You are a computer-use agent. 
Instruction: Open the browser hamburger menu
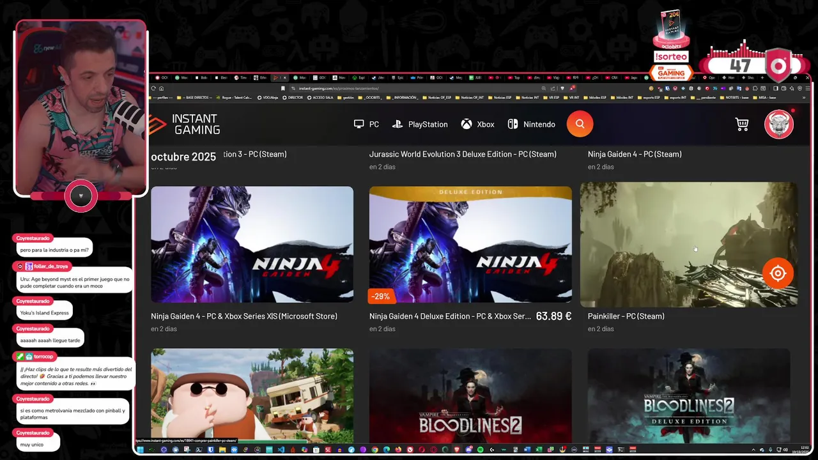click(808, 88)
